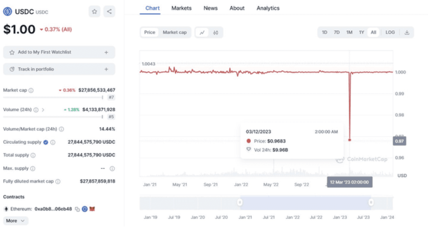Select the 1Y time range
Image resolution: width=428 pixels, height=228 pixels.
tap(361, 32)
